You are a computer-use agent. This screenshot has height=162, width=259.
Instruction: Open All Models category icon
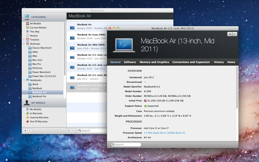(x=28, y=23)
